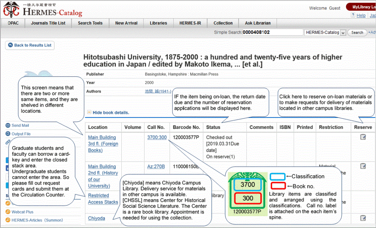Open the Libraries tab

point(158,23)
